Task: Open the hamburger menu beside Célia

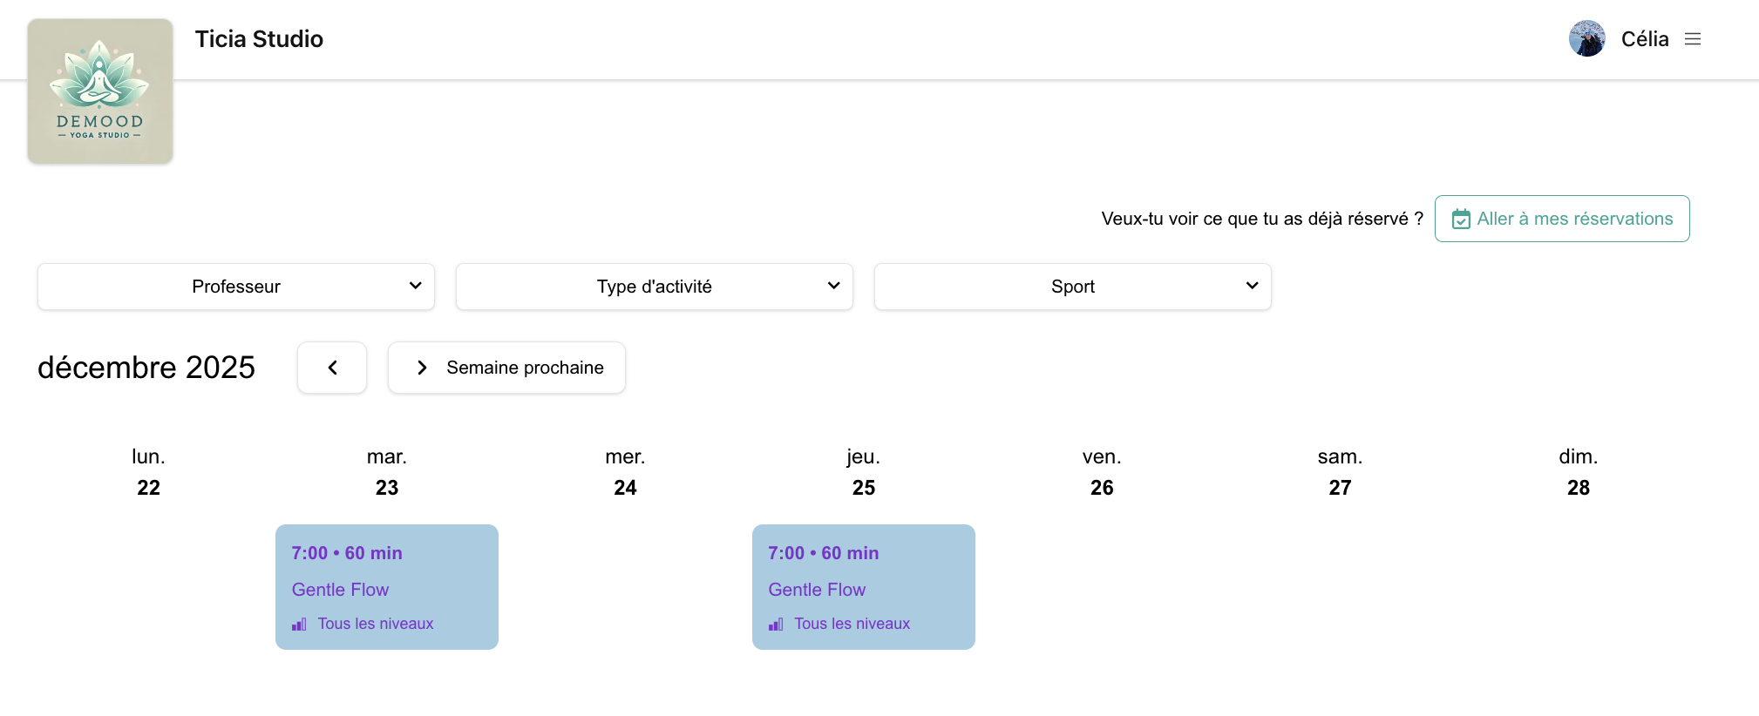Action: (x=1693, y=39)
